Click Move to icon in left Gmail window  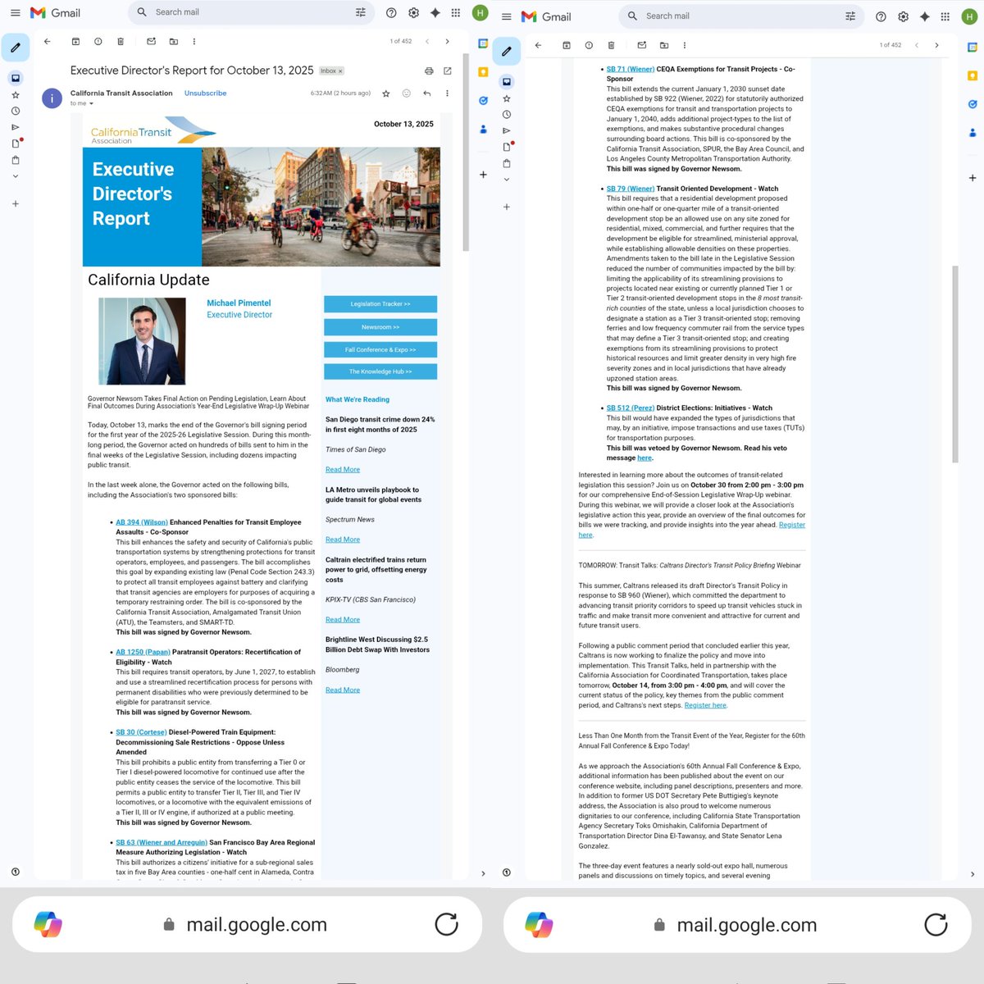pos(173,41)
